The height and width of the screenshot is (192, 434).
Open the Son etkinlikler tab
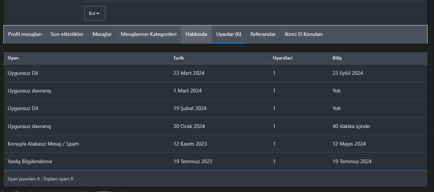point(67,34)
